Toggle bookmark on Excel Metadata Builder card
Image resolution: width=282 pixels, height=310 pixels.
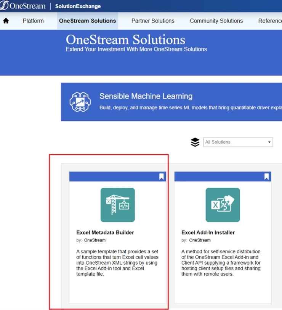(162, 176)
